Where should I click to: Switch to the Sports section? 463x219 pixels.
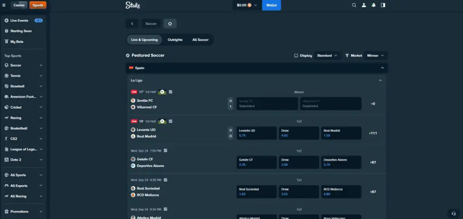point(38,5)
